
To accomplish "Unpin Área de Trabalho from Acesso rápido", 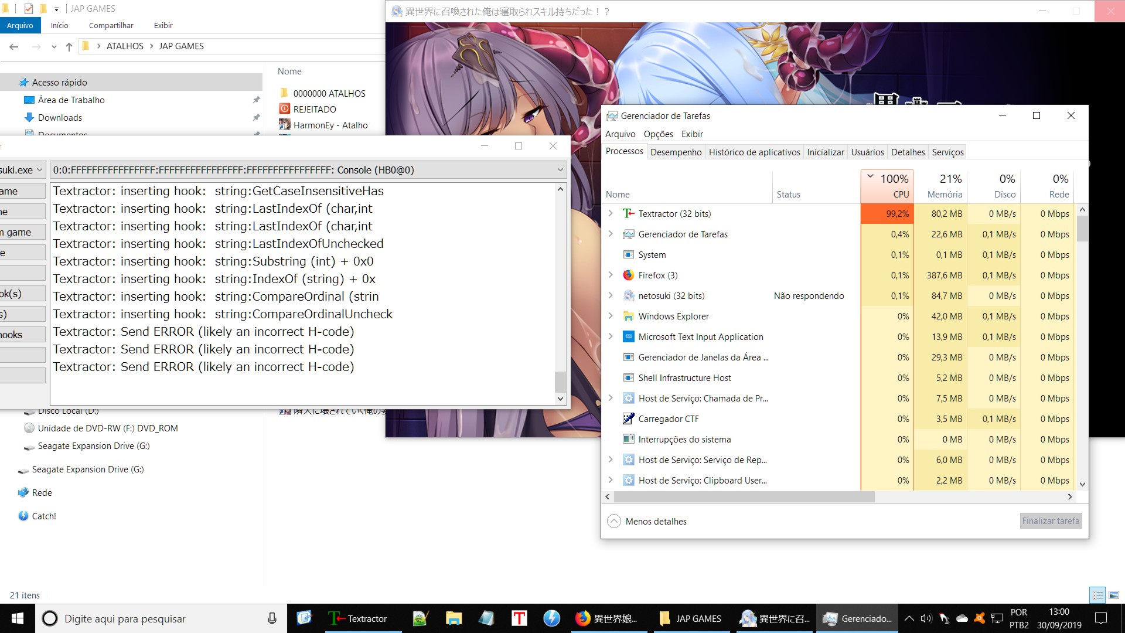I will tap(256, 100).
